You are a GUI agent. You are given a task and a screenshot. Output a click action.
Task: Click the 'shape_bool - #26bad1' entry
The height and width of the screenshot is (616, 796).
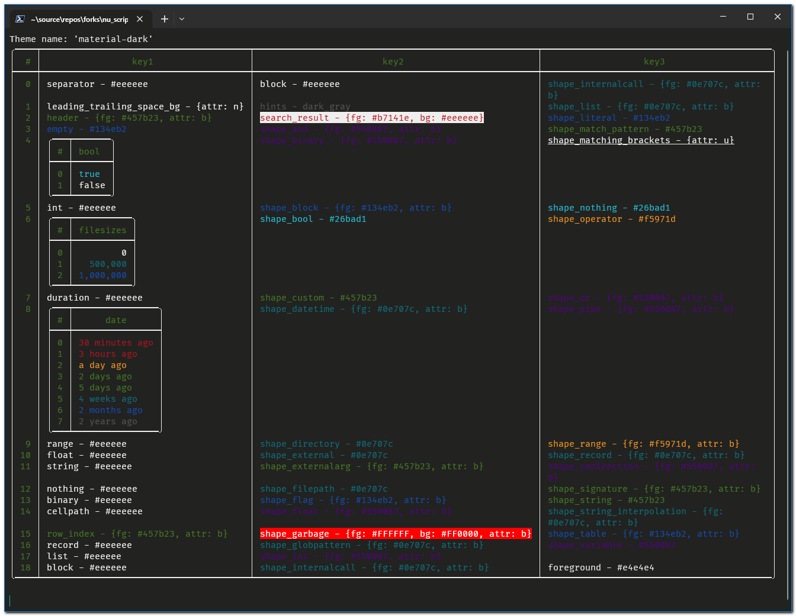pyautogui.click(x=313, y=219)
